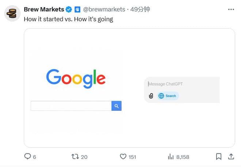Click the 8,158 view count number
The height and width of the screenshot is (167, 241).
click(x=183, y=157)
